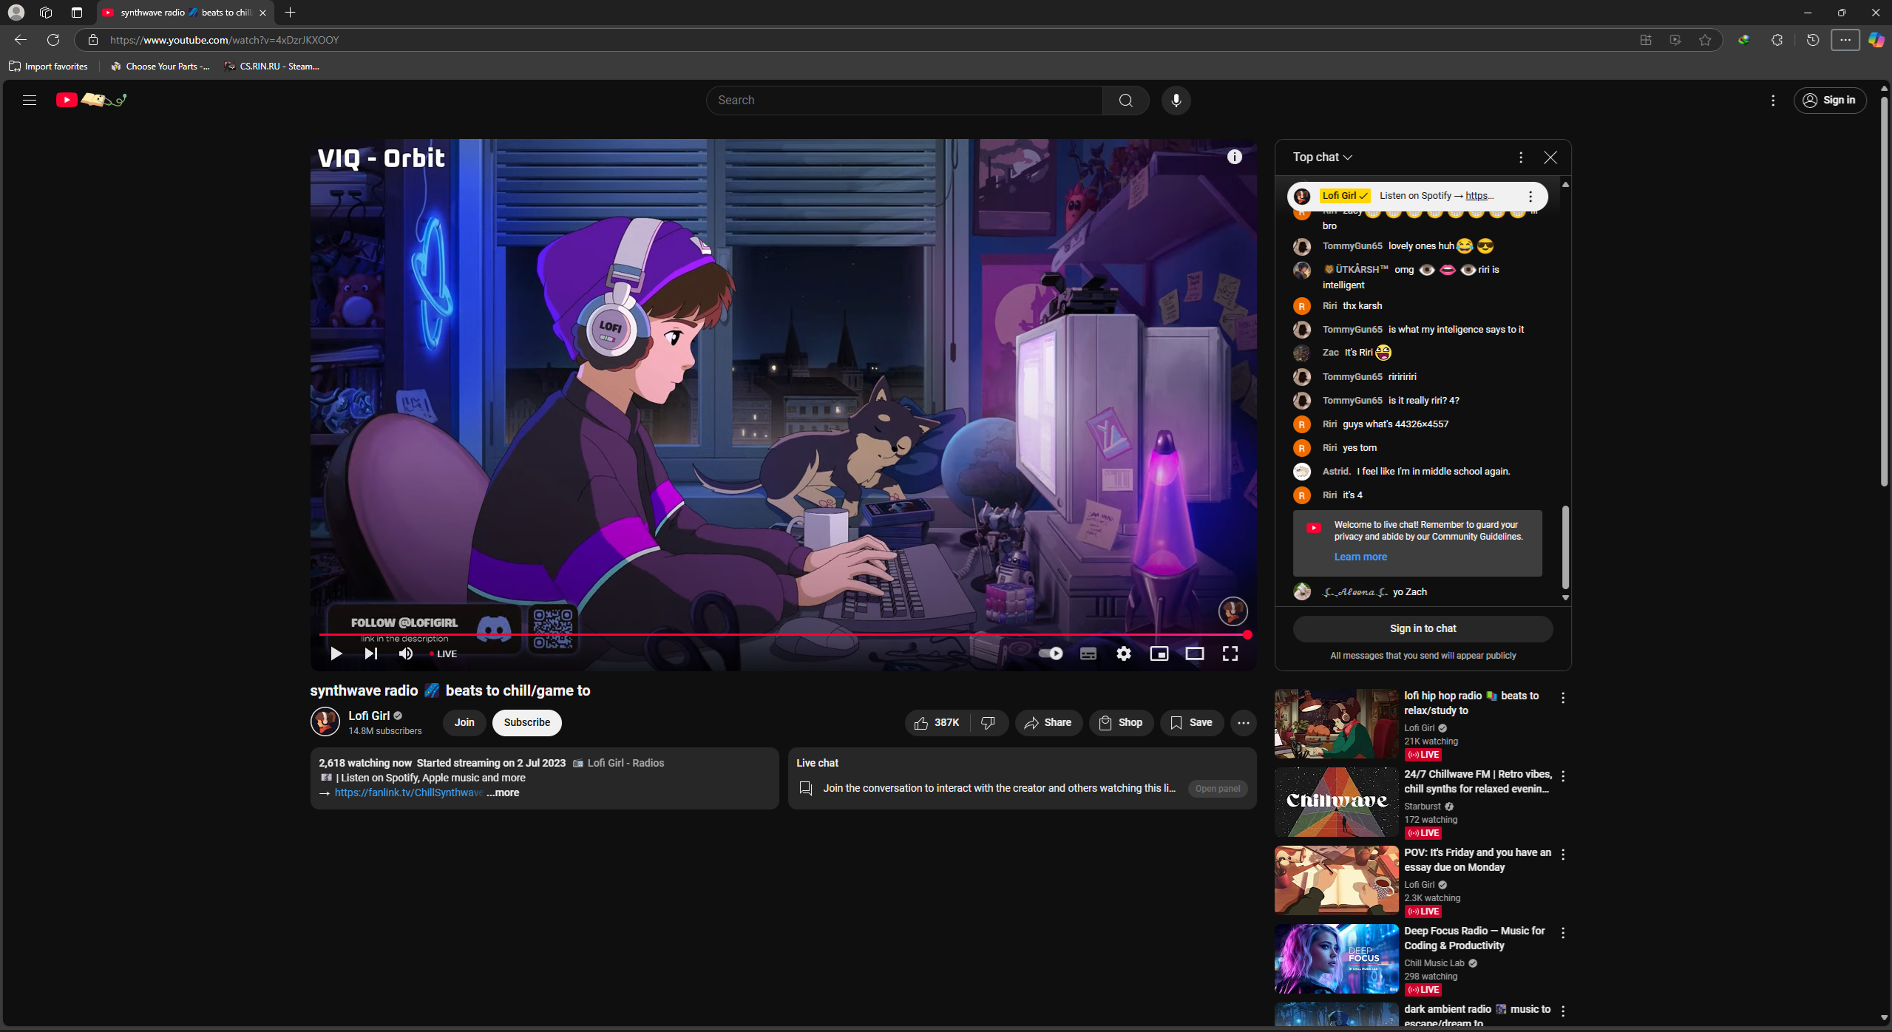Open options for lofi hip hop radio video
The height and width of the screenshot is (1032, 1892).
[1562, 698]
